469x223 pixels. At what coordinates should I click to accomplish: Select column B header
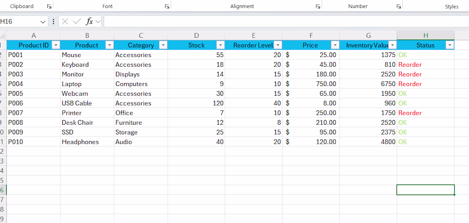(87, 35)
